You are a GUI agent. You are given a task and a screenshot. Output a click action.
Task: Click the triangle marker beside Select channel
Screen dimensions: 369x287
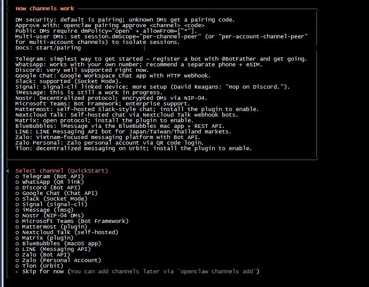click(x=7, y=171)
